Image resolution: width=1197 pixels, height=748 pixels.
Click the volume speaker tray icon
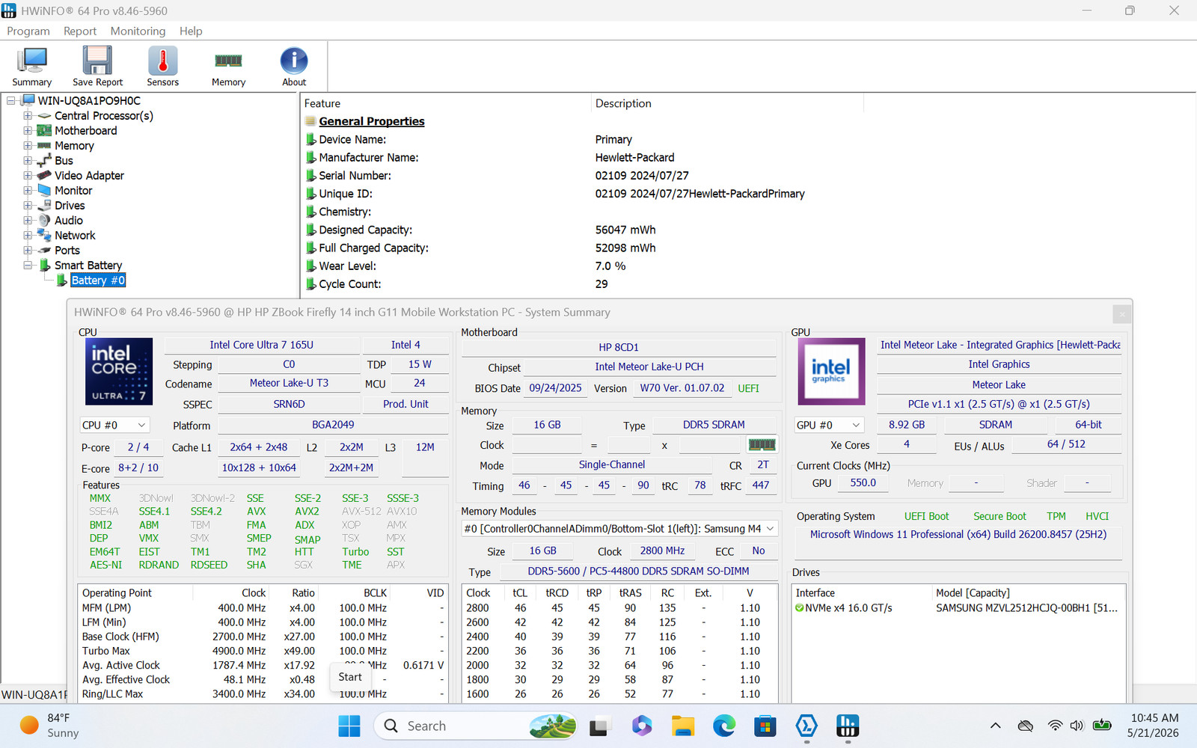pyautogui.click(x=1077, y=726)
